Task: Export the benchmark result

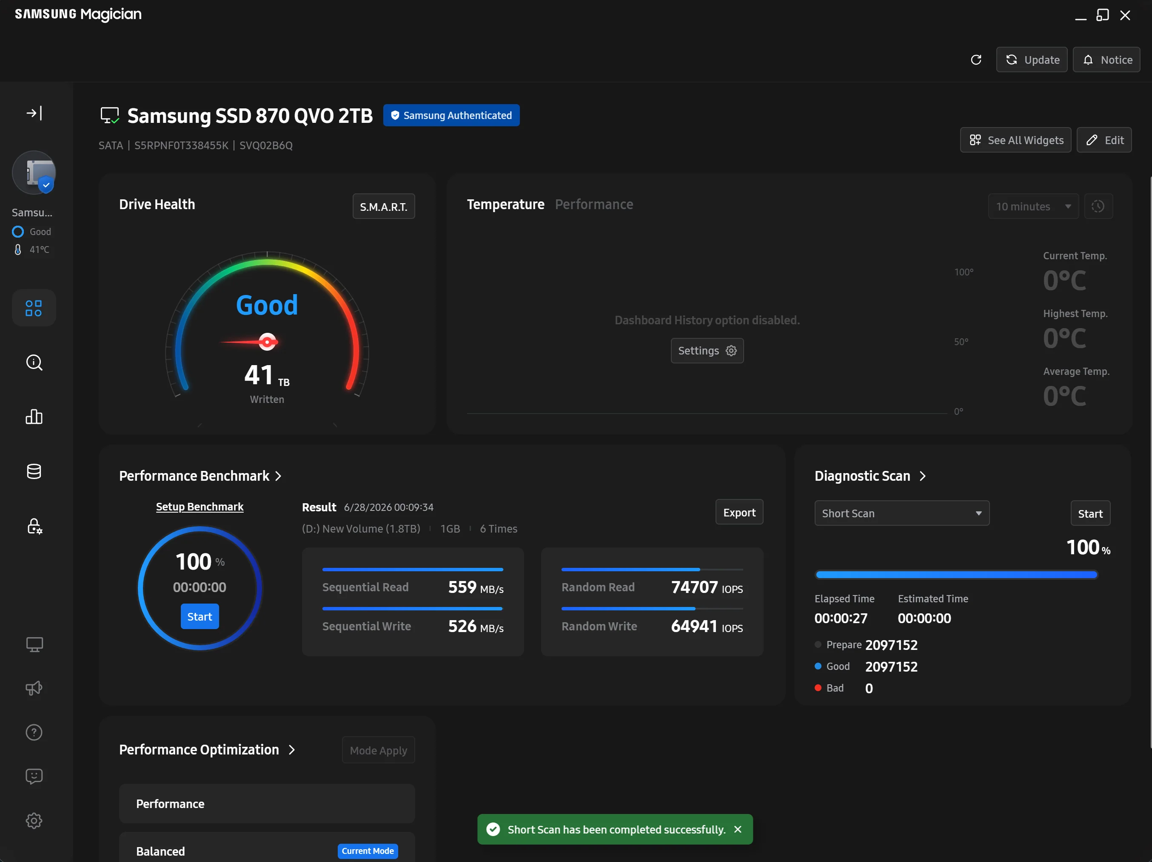Action: 739,513
